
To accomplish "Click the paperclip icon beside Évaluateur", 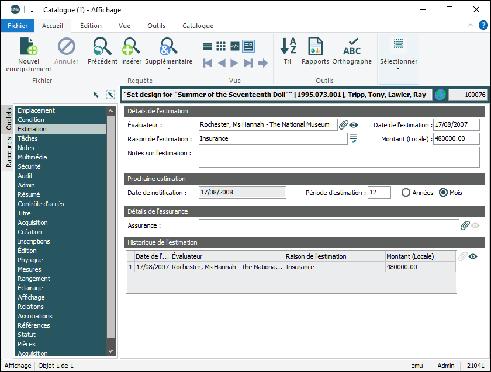I will tap(344, 124).
